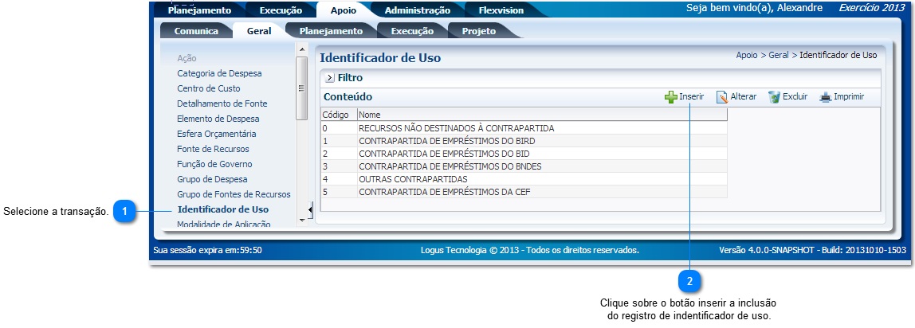
Task: Select Identificador de Uso in sidebar
Action: [223, 209]
